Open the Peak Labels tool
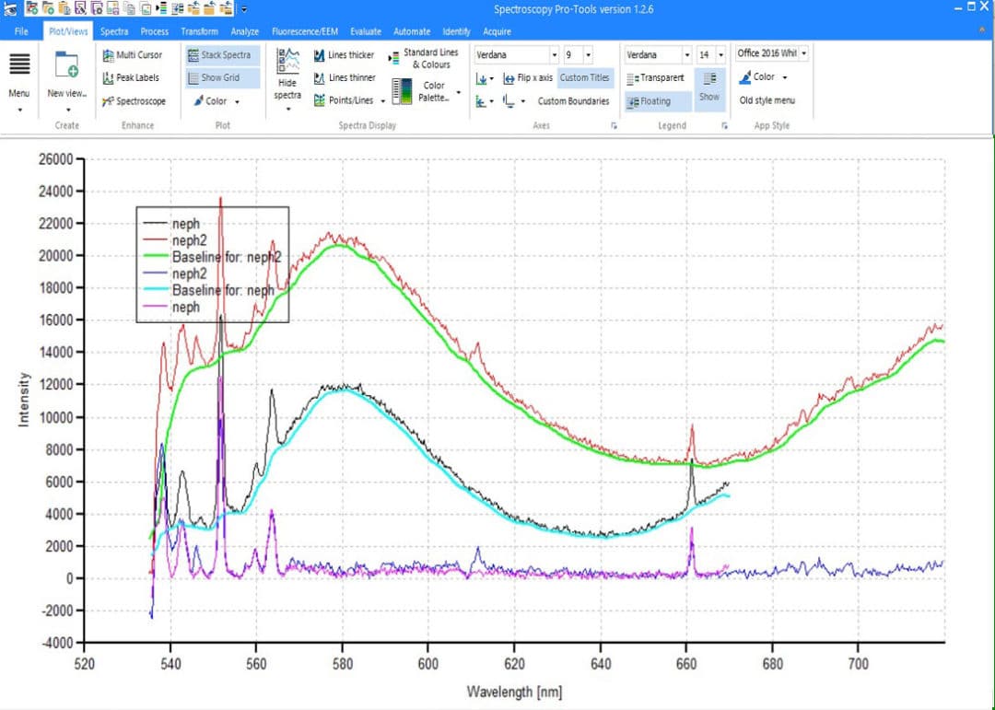This screenshot has width=995, height=710. (134, 77)
